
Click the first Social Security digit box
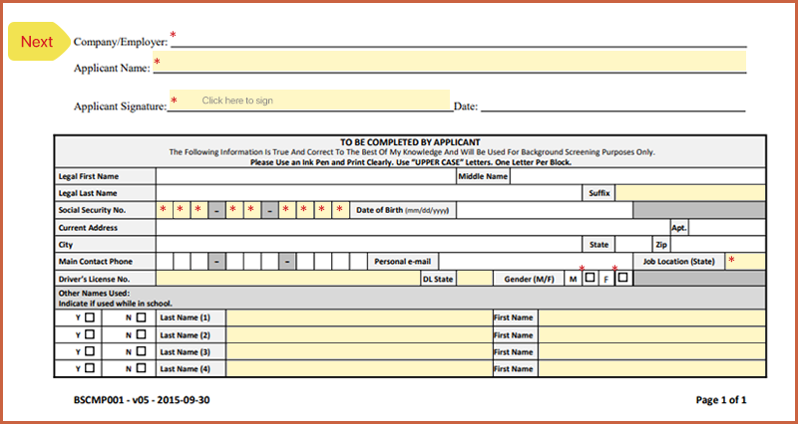coord(165,210)
